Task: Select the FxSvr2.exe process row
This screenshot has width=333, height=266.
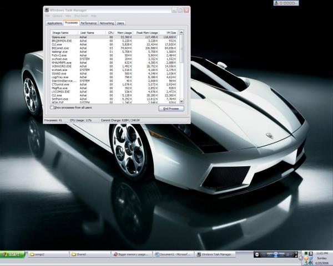Action: [x=115, y=55]
